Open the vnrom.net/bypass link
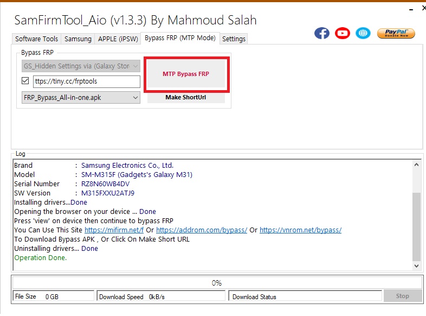This screenshot has height=316, width=426. (x=300, y=230)
